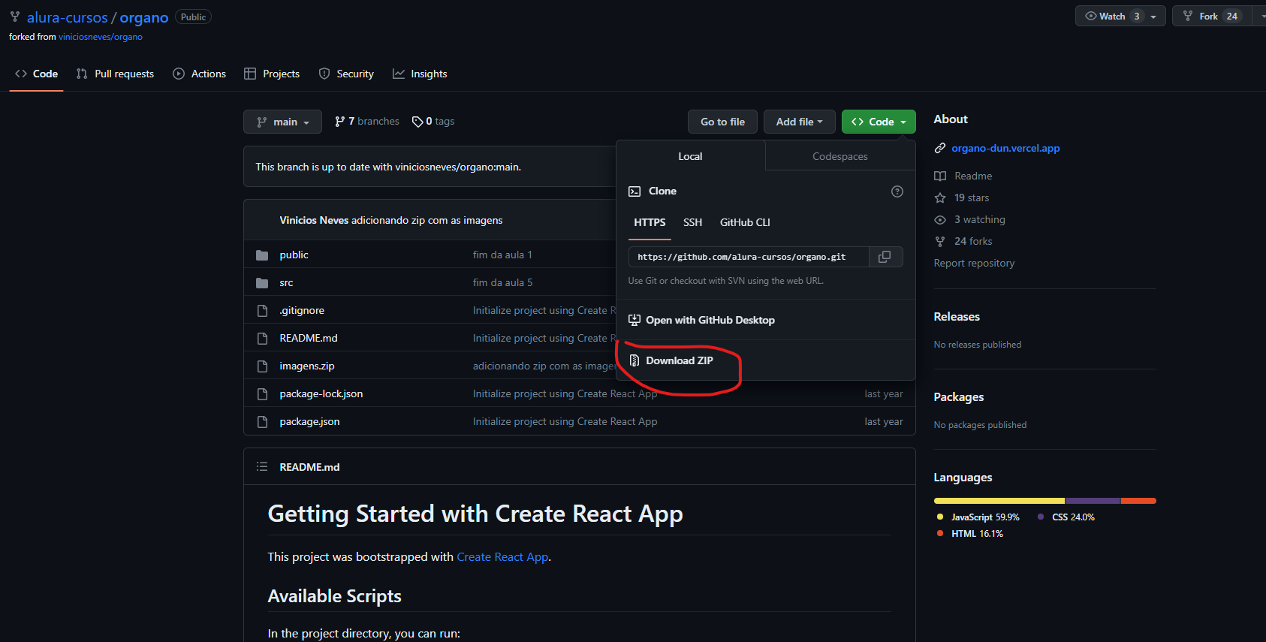
Task: Download the repository as ZIP
Action: pyautogui.click(x=680, y=360)
